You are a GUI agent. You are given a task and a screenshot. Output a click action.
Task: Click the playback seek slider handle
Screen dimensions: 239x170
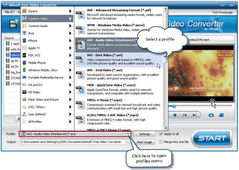tap(174, 106)
